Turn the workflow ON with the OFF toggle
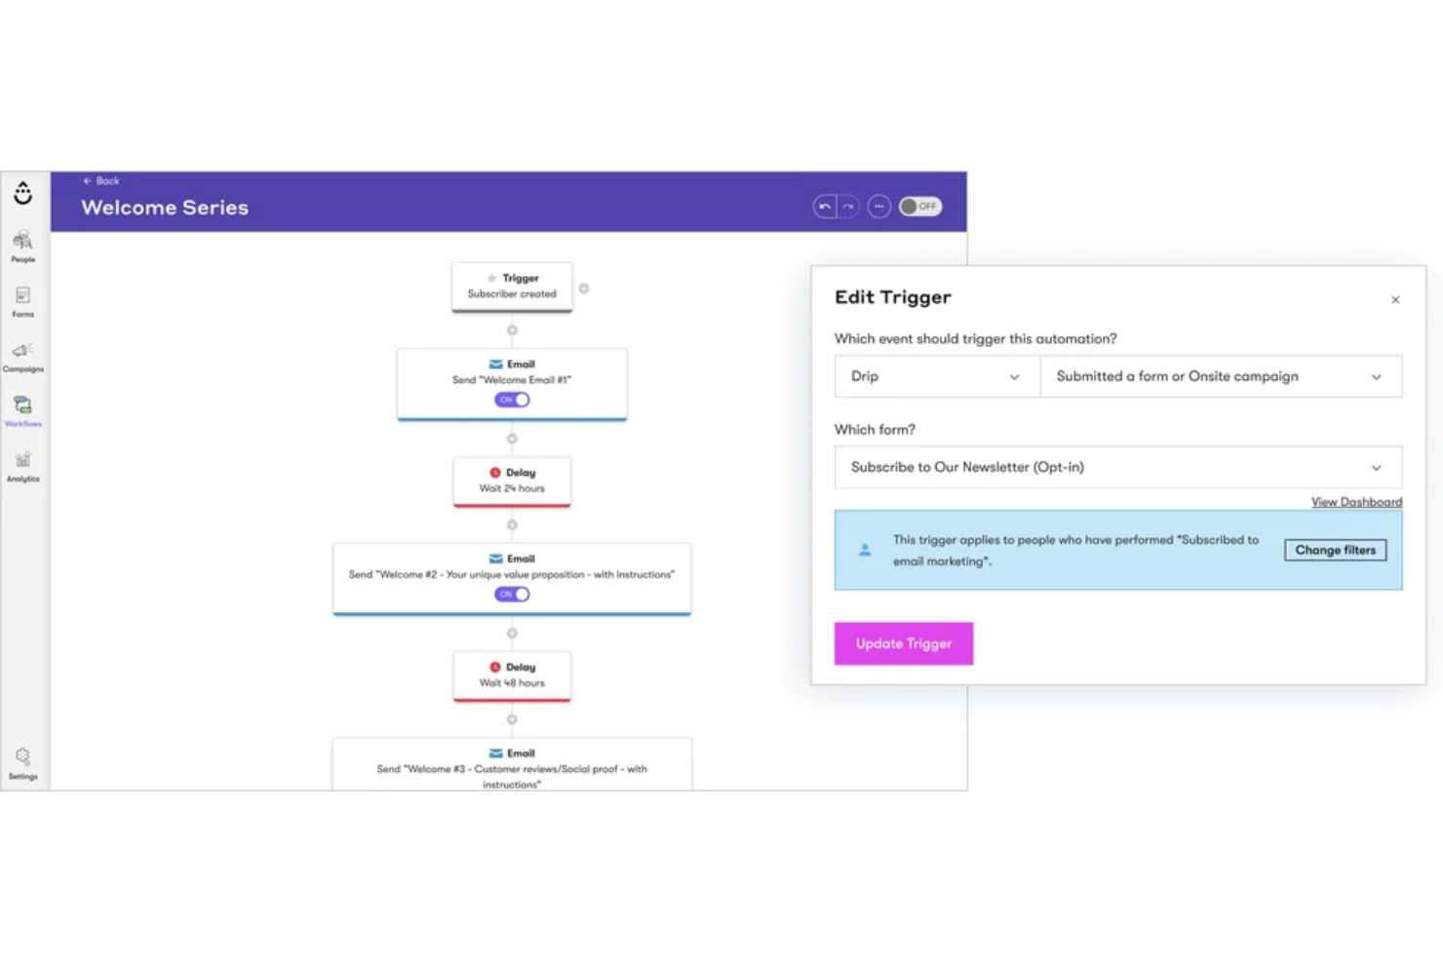1443x962 pixels. 920,206
